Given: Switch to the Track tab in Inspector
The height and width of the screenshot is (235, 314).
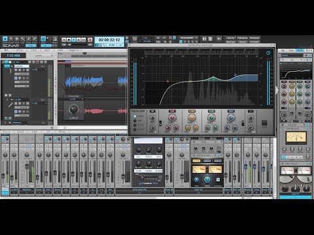Looking at the screenshot, I should click(x=291, y=50).
